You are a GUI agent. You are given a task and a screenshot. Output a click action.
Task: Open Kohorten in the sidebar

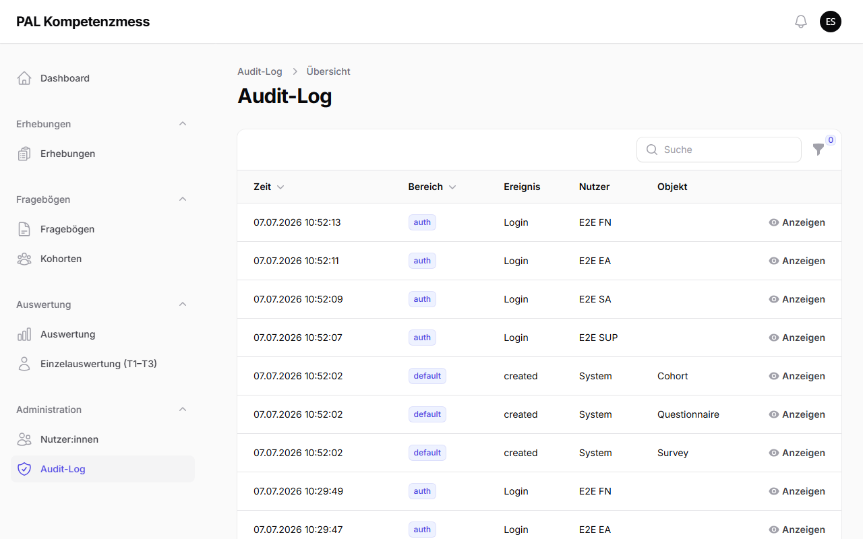pyautogui.click(x=102, y=259)
